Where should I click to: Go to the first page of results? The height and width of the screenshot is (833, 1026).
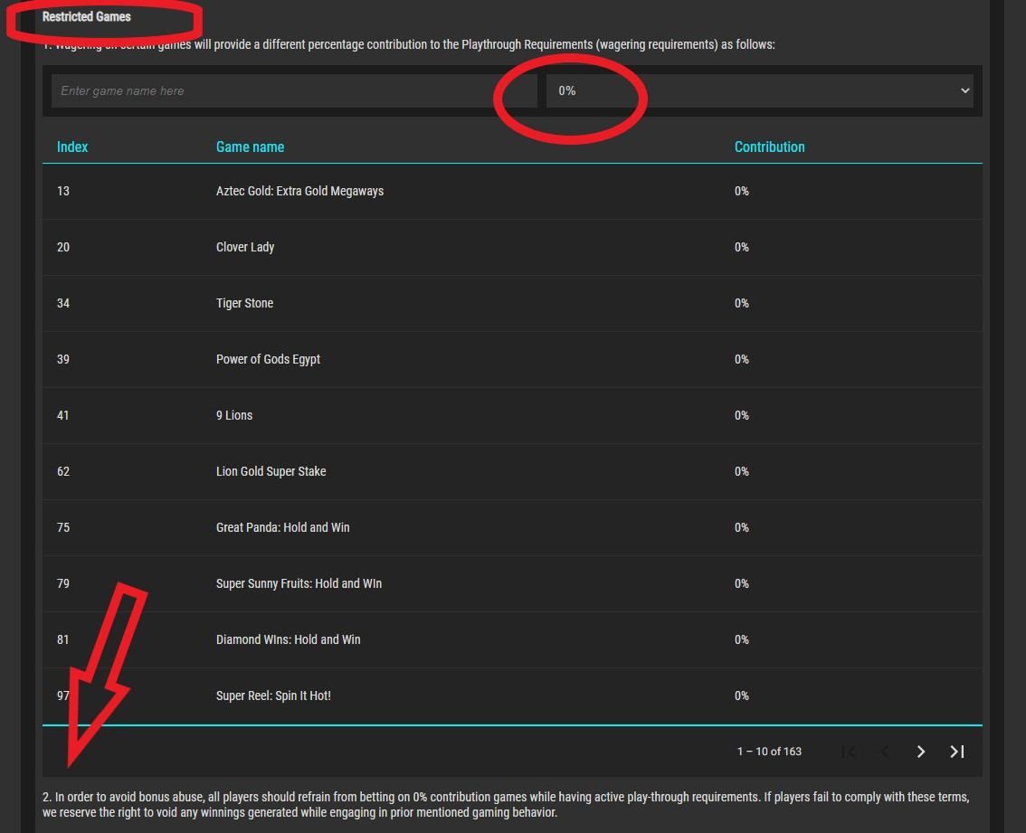(849, 752)
